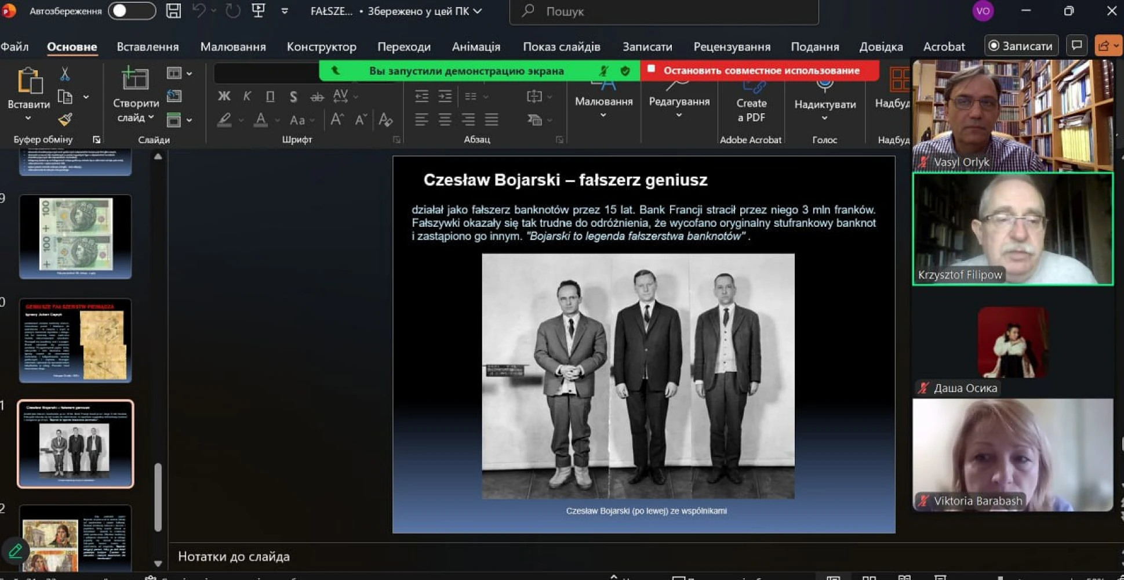Toggle text shadow S button
This screenshot has height=580, width=1124.
point(293,97)
